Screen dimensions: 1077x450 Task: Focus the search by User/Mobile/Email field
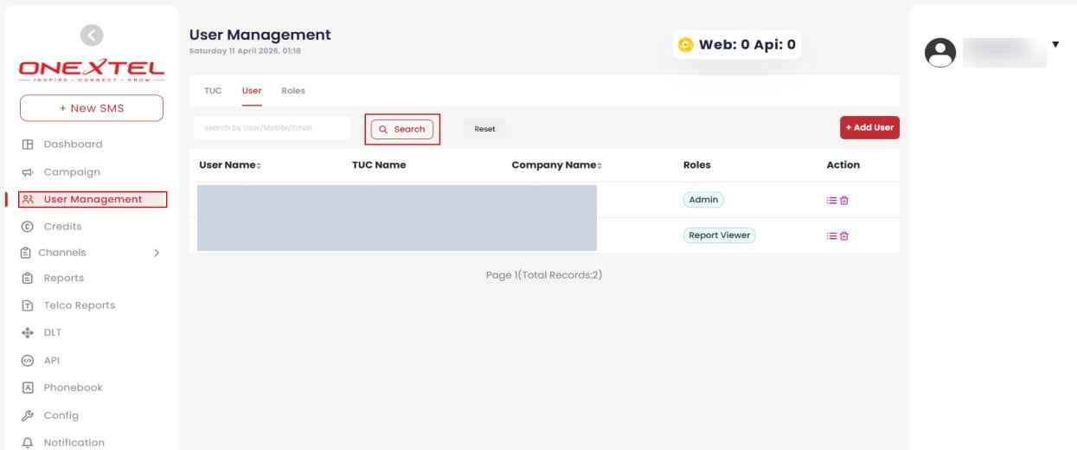click(x=272, y=128)
